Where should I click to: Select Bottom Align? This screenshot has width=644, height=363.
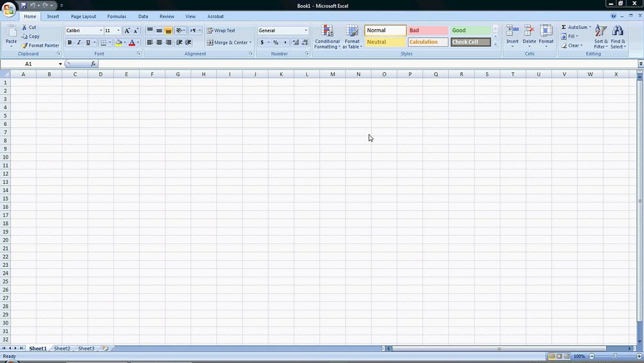click(168, 31)
